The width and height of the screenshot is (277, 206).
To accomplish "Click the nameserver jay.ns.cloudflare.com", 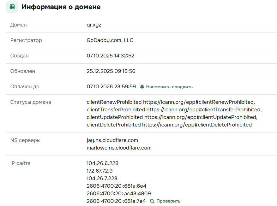I will pyautogui.click(x=112, y=140).
